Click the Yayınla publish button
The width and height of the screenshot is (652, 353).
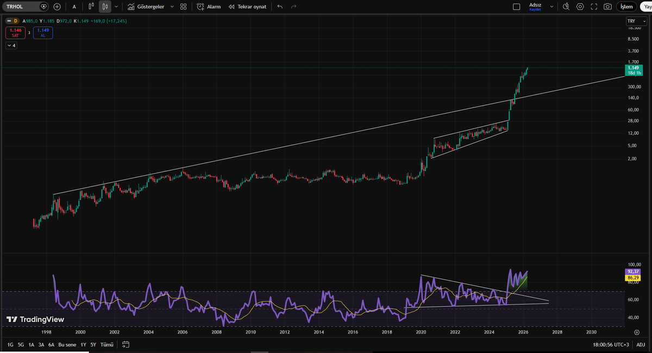(645, 7)
